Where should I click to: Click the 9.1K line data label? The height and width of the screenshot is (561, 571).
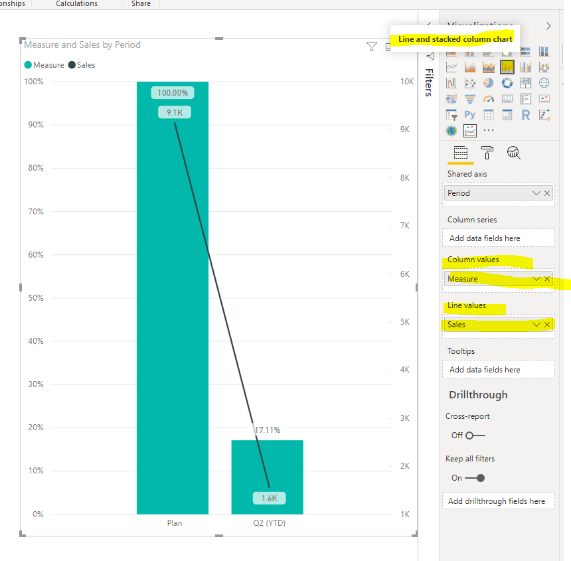175,112
